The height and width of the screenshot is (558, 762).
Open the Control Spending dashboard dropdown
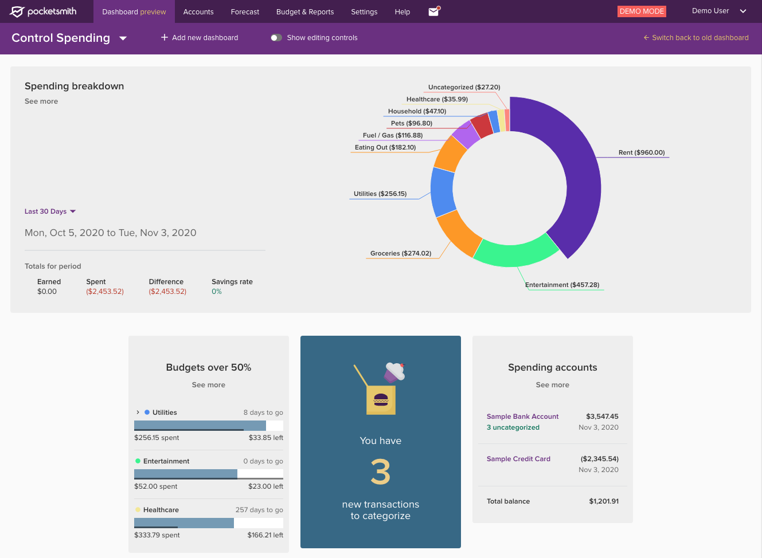coord(123,38)
